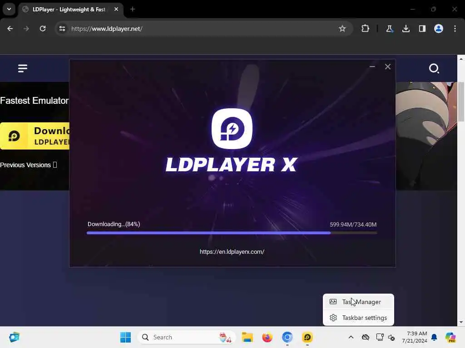Open the clock showing 7:39 AM
This screenshot has height=348, width=465.
tap(415, 337)
